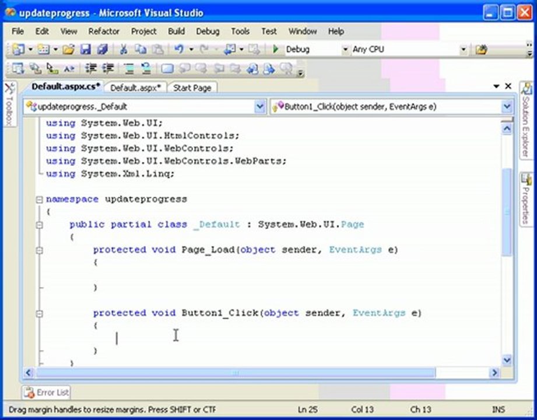Comment out the selected lines icon
This screenshot has width=537, height=420.
pyautogui.click(x=129, y=68)
